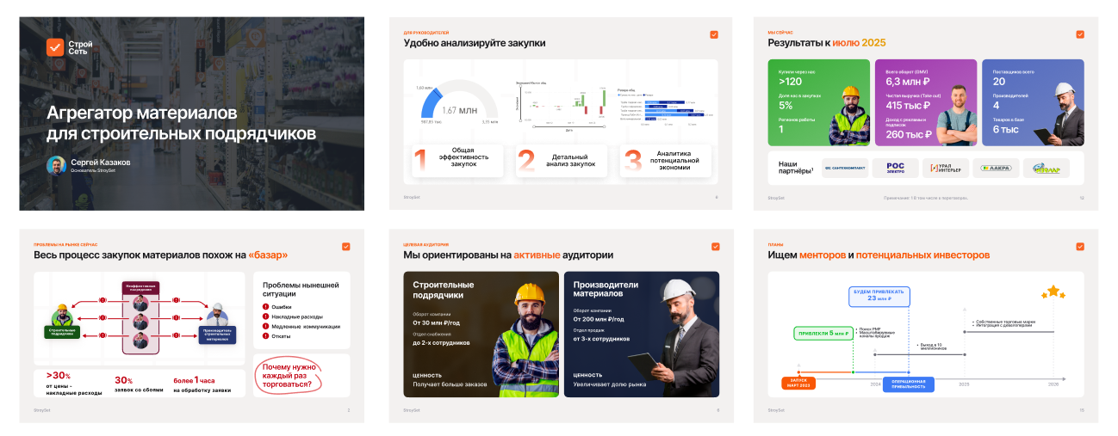Click the circled 'Почему нужно каждый раз торговаться?' note

287,376
